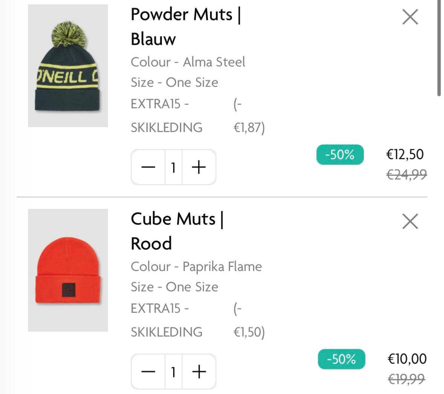Remove Powder Muts from the cart
The image size is (444, 394).
[410, 17]
